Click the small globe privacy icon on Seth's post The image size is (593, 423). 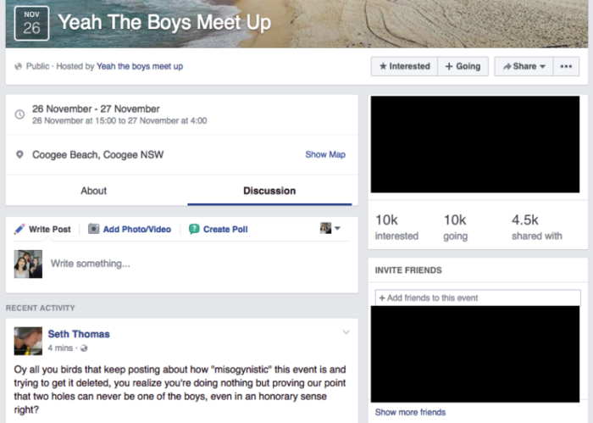click(x=83, y=348)
